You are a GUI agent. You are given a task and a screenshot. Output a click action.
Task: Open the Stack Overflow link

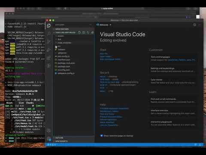tap(107, 122)
